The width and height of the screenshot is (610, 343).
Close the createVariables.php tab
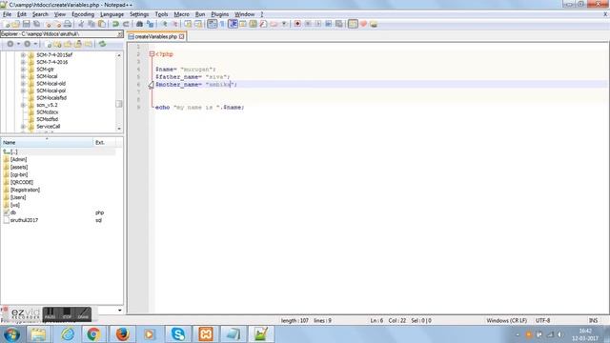181,36
